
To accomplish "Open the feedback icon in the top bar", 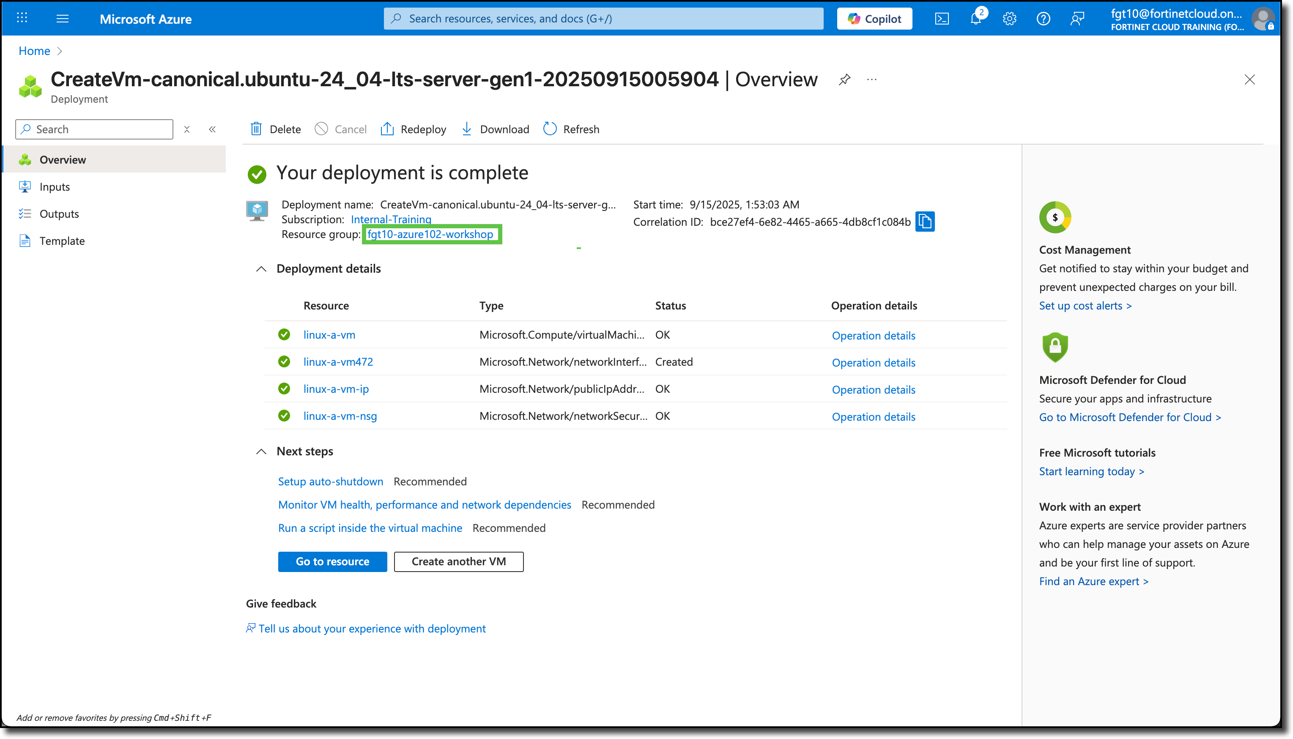I will (1077, 18).
